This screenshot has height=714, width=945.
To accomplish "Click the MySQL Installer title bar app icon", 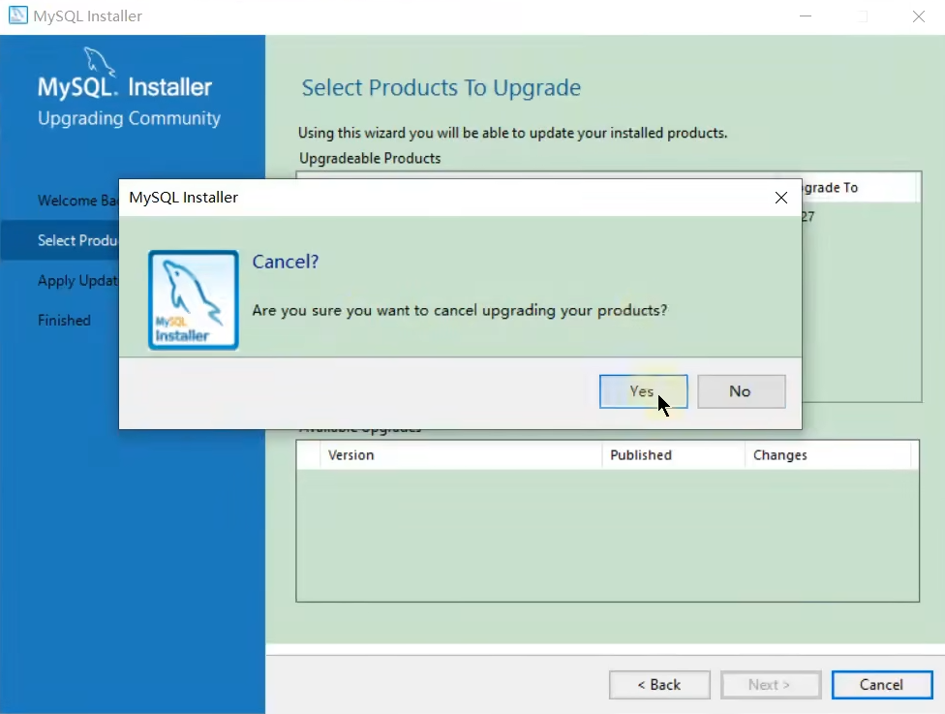I will 18,16.
